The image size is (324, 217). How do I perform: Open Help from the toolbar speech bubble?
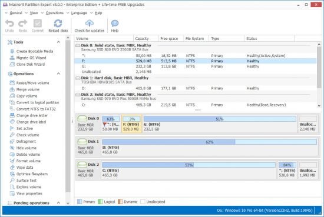[115, 24]
